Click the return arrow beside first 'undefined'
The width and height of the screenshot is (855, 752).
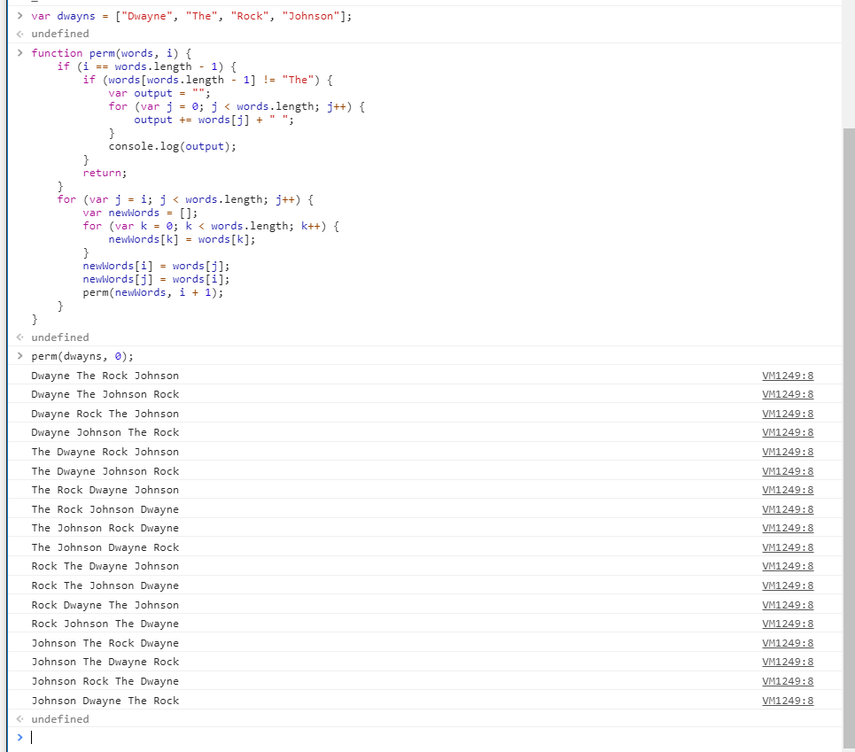tap(20, 34)
